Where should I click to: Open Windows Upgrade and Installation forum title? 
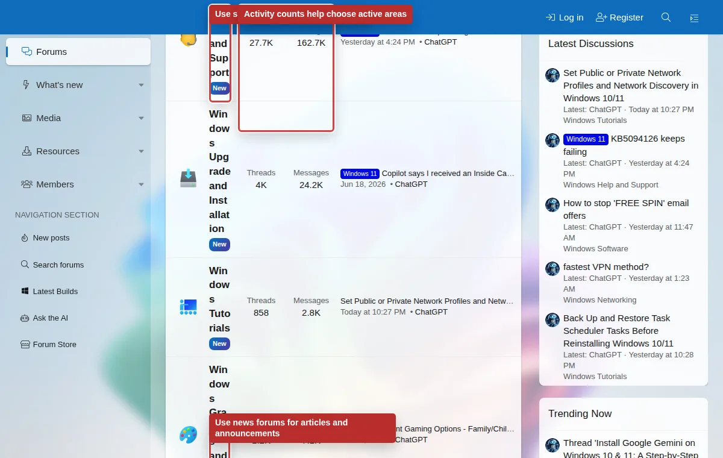point(219,171)
